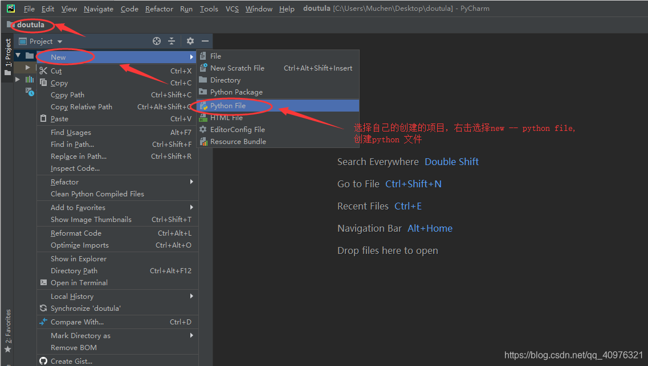648x366 pixels.
Task: Click the terminal icon beside Open in Terminal
Action: coord(43,282)
